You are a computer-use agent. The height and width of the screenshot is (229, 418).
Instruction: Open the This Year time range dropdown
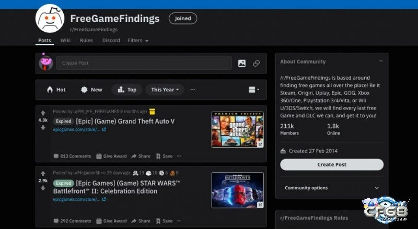click(165, 90)
